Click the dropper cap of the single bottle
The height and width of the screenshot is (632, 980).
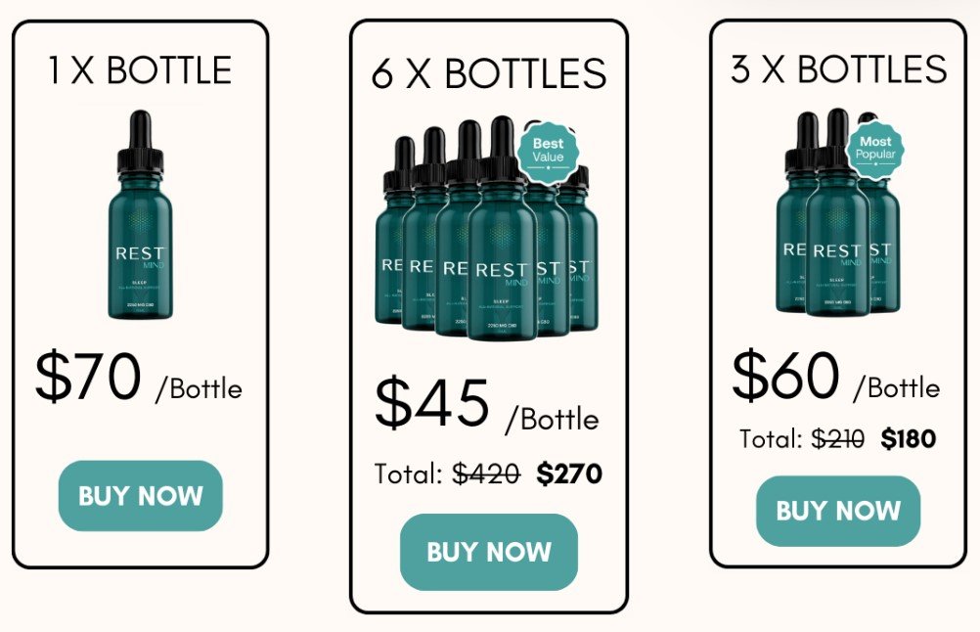click(141, 143)
